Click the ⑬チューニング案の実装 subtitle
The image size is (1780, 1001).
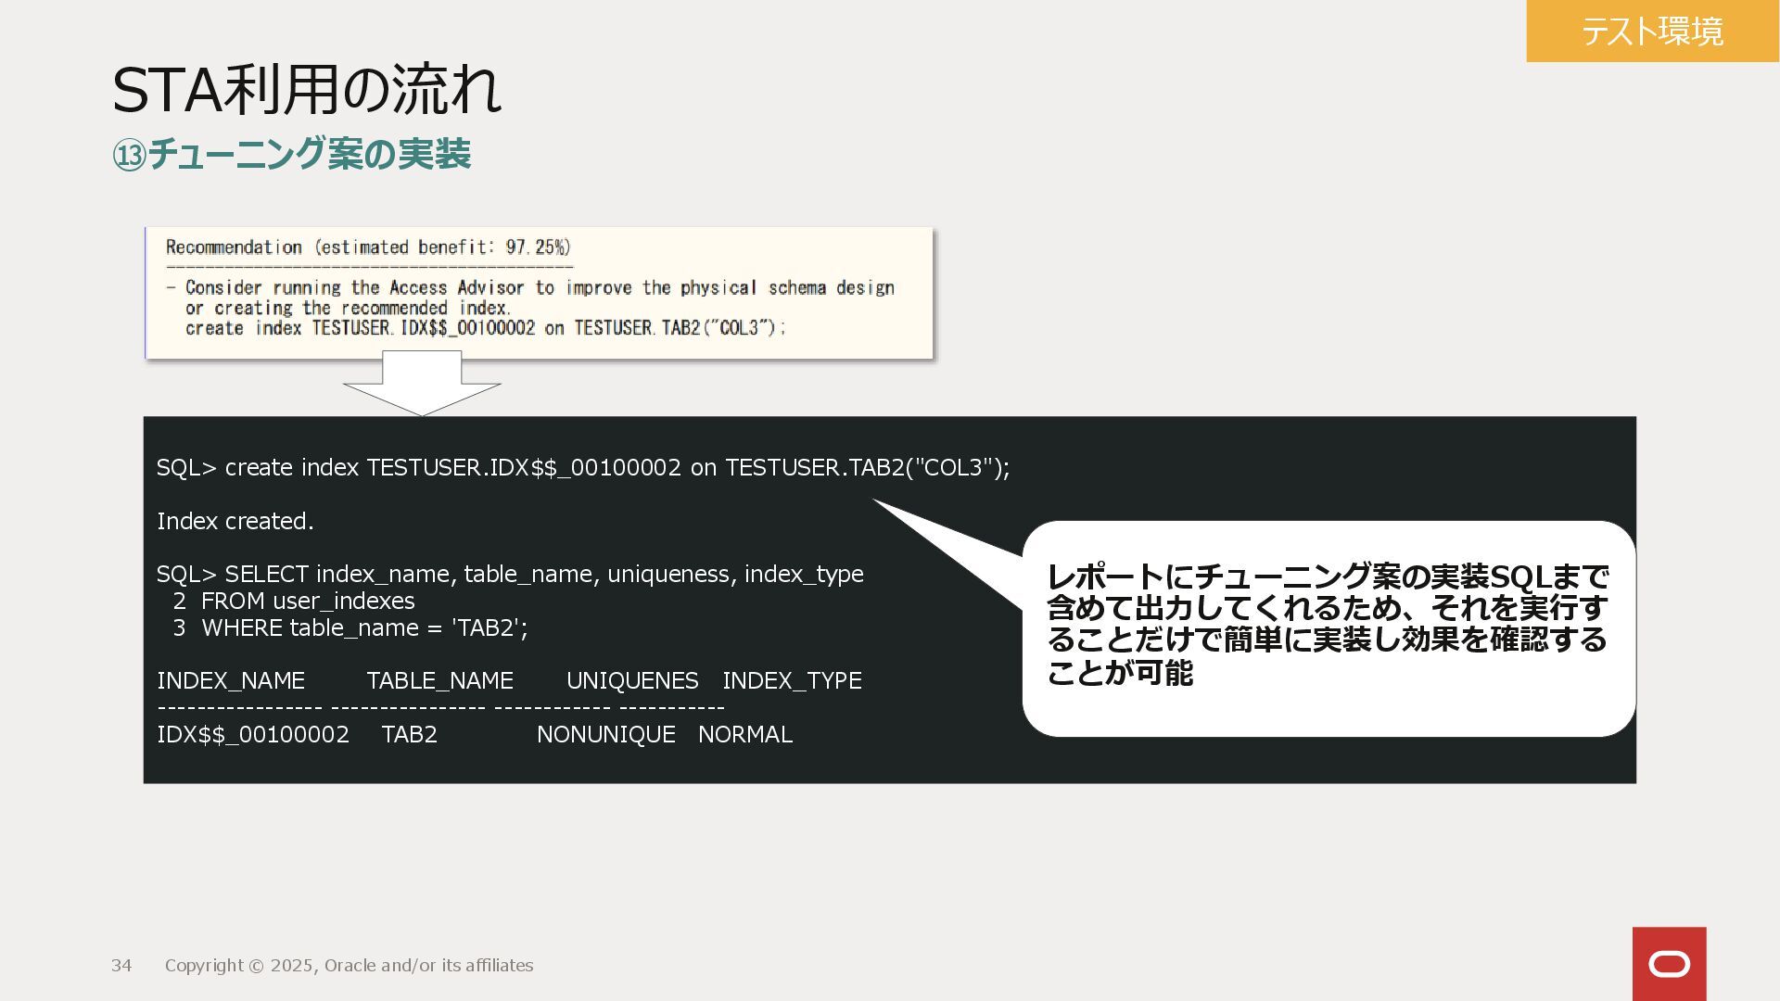tap(292, 154)
